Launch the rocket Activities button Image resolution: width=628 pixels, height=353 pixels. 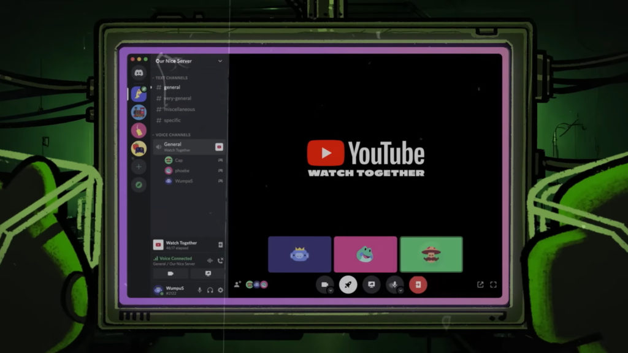pyautogui.click(x=348, y=284)
